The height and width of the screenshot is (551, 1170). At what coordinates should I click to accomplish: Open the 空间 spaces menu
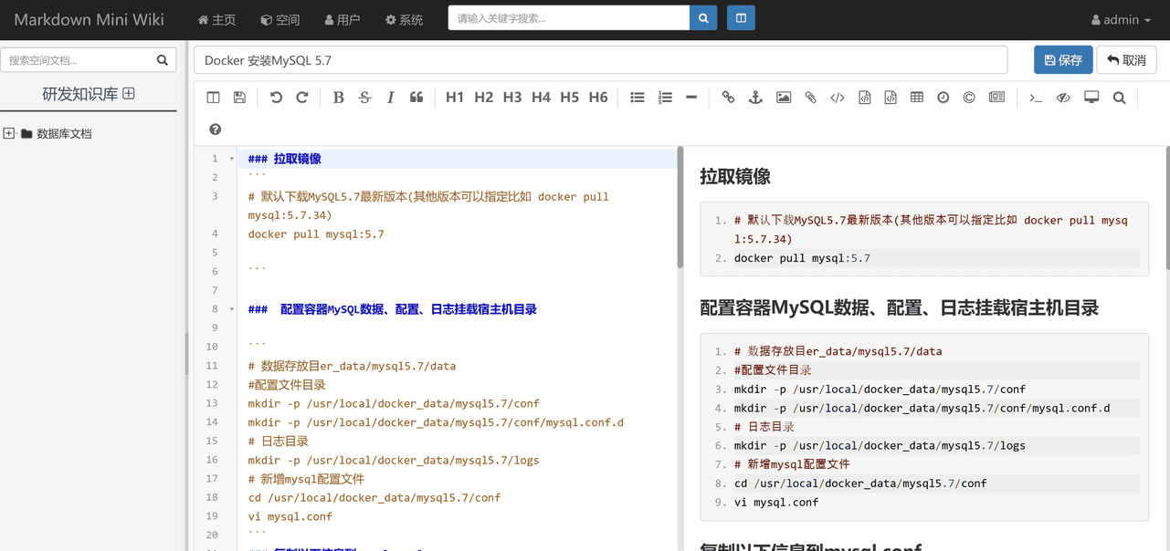tap(280, 19)
